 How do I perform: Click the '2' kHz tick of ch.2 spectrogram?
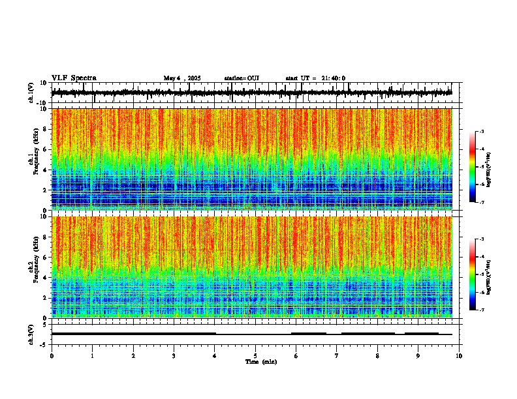45,298
